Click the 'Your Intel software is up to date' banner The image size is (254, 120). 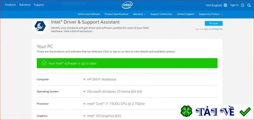click(127, 63)
